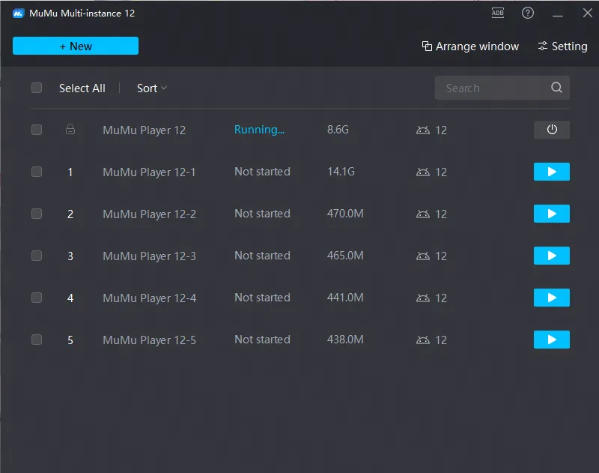The image size is (599, 473).
Task: Check the box for MuMu Player 12-4
Action: point(37,298)
